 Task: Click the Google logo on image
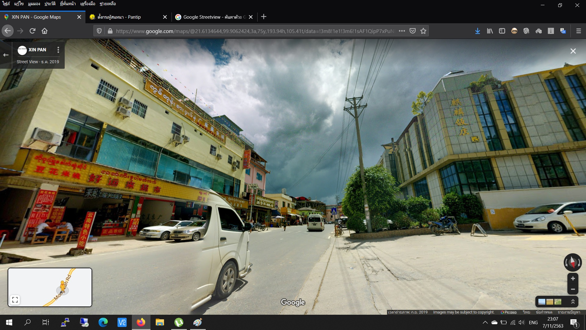(293, 302)
